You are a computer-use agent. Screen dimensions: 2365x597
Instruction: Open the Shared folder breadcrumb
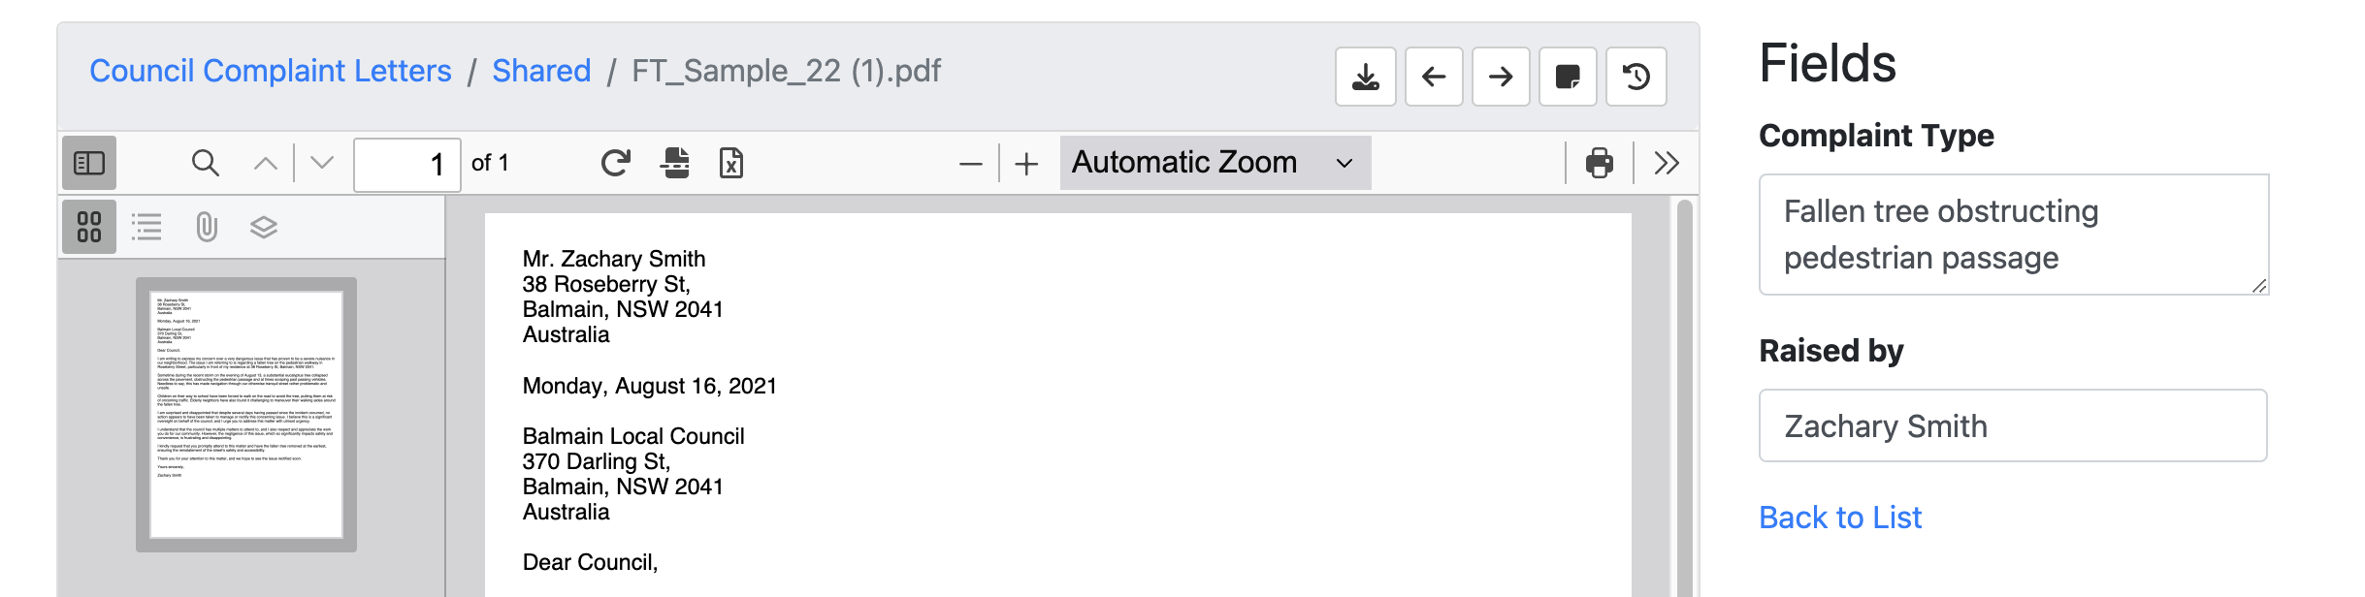click(541, 71)
